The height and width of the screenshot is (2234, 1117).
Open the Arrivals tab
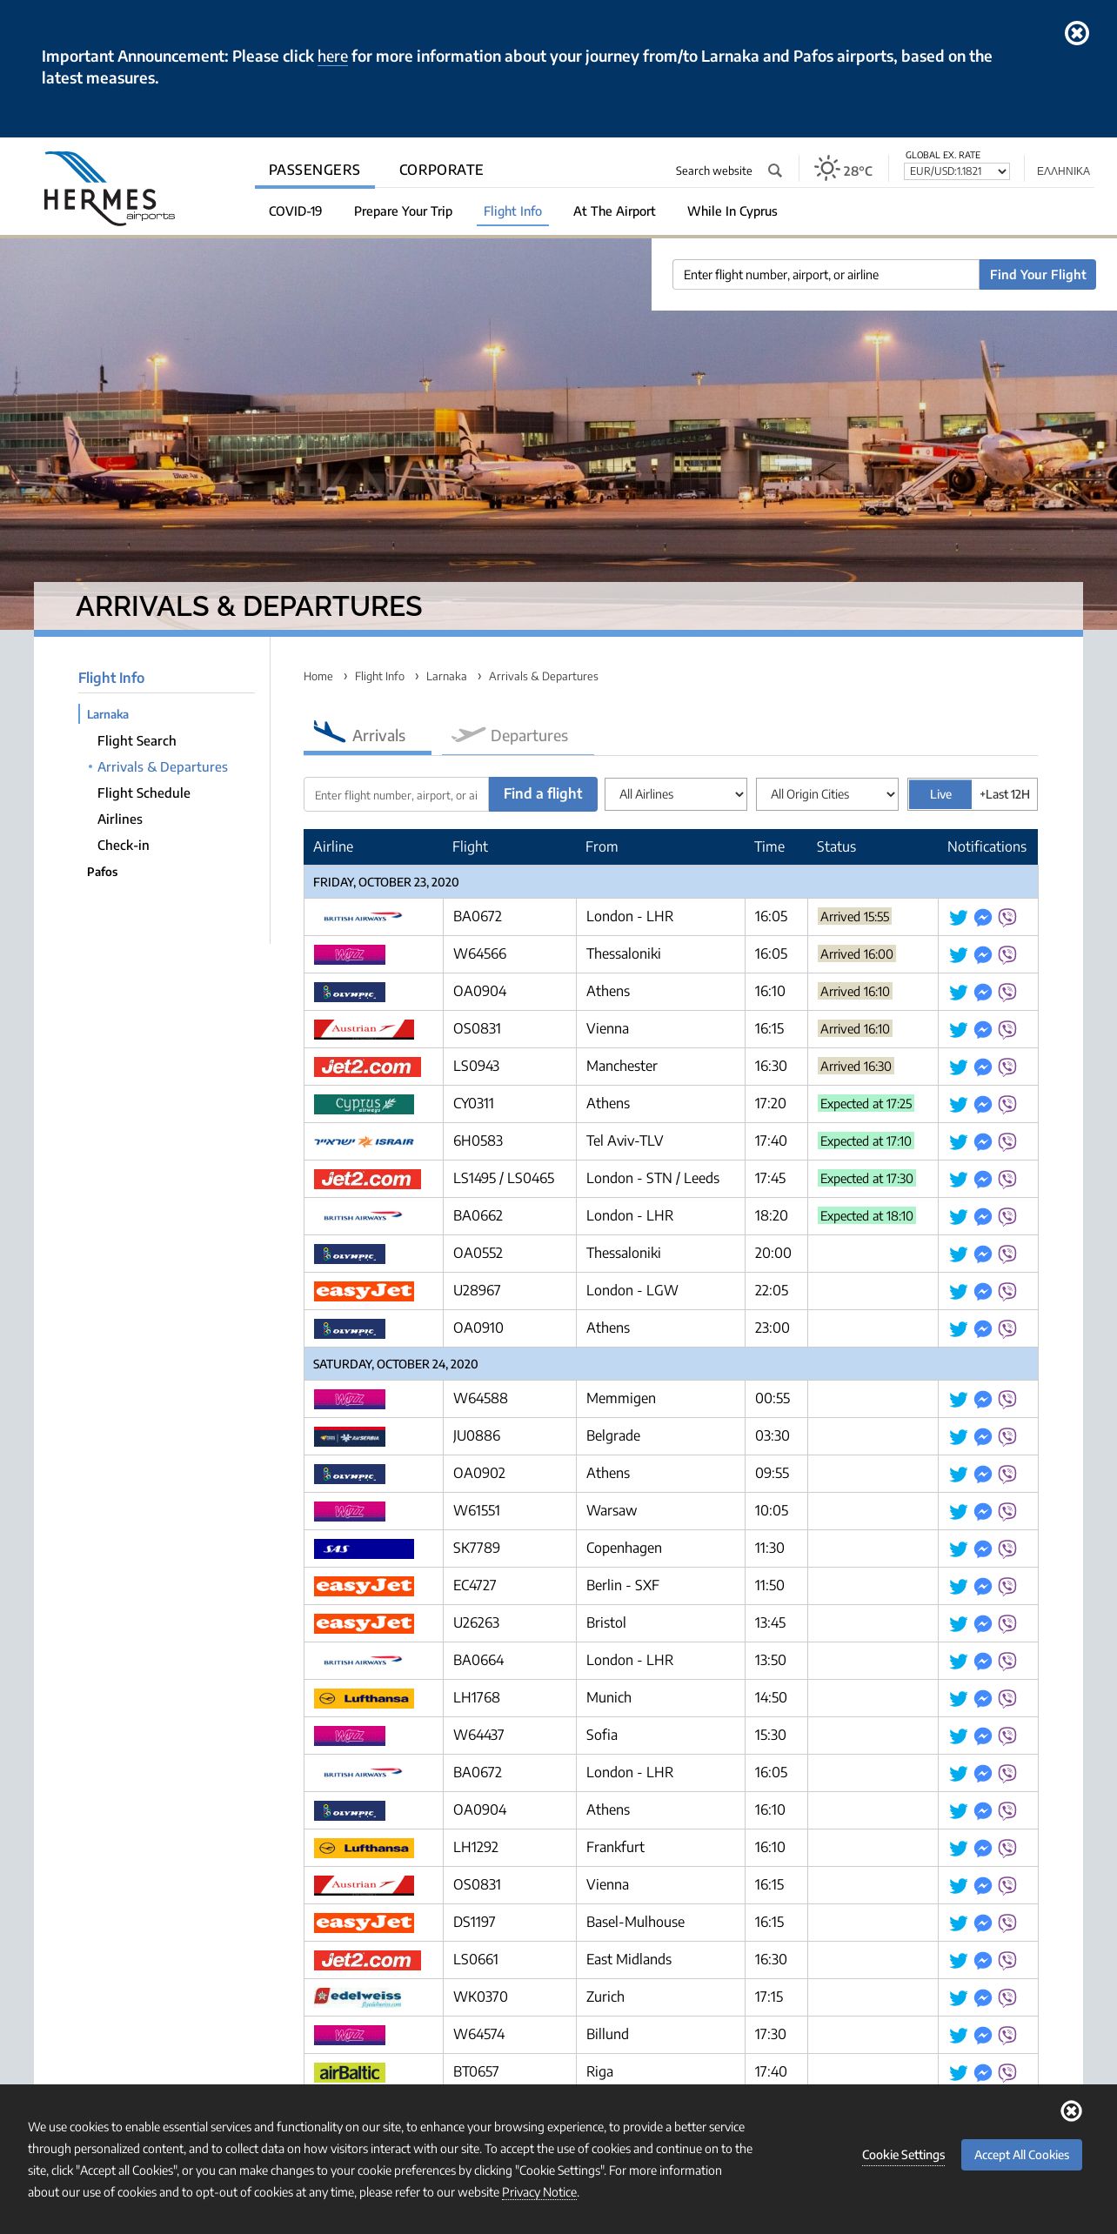[367, 735]
